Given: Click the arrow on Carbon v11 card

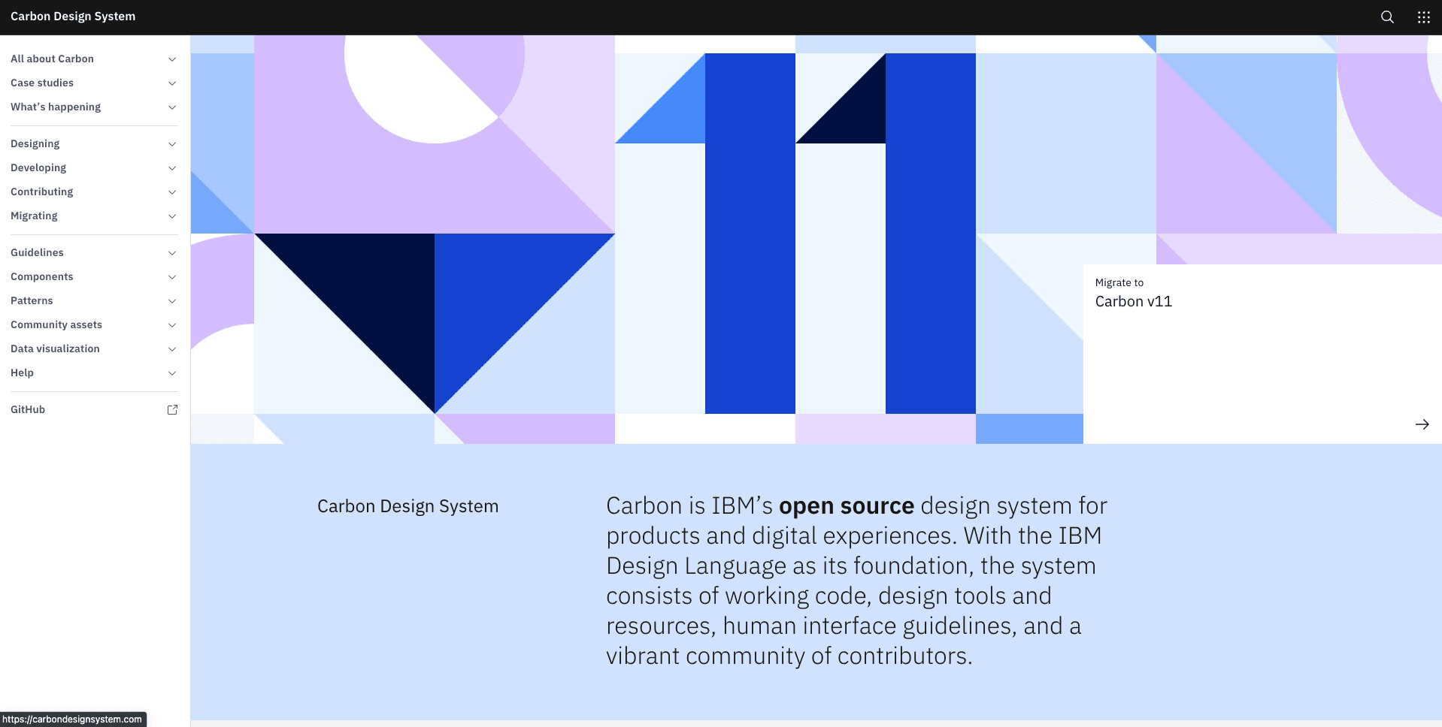Looking at the screenshot, I should click(x=1422, y=424).
